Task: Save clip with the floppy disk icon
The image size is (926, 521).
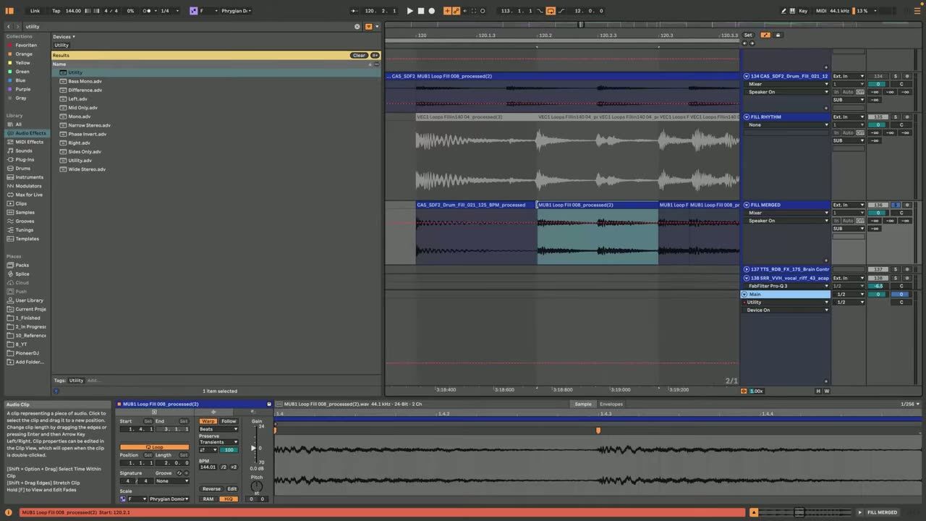Action: pos(269,404)
